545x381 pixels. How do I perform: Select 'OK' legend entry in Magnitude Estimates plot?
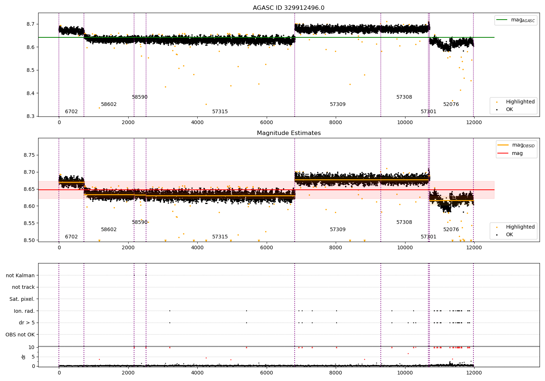[509, 234]
